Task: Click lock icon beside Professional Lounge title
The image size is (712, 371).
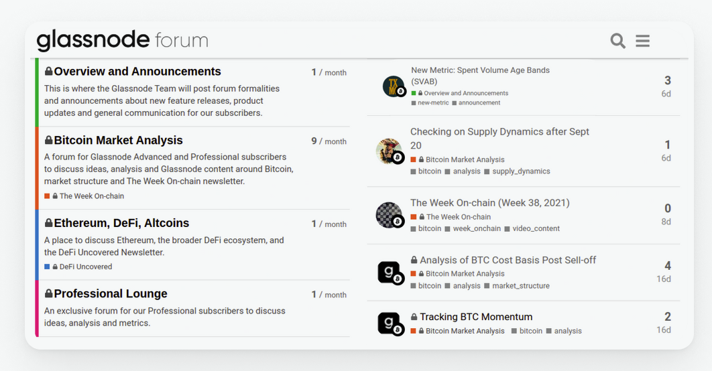Action: (x=48, y=293)
